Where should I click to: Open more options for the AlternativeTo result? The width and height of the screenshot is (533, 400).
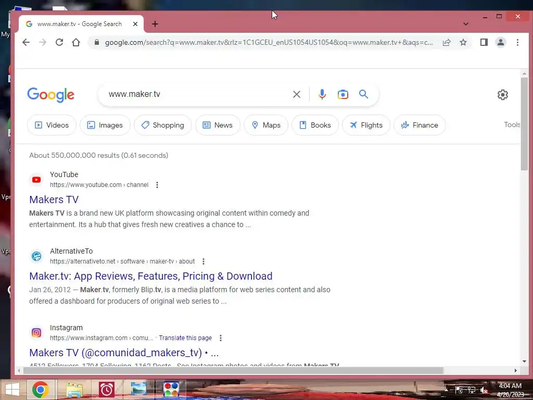point(204,261)
